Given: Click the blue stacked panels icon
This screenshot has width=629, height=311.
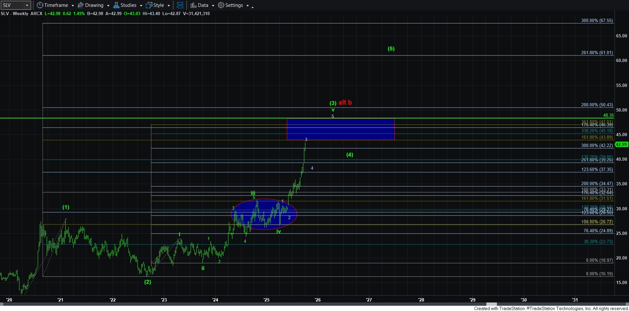Looking at the screenshot, I should 180,5.
